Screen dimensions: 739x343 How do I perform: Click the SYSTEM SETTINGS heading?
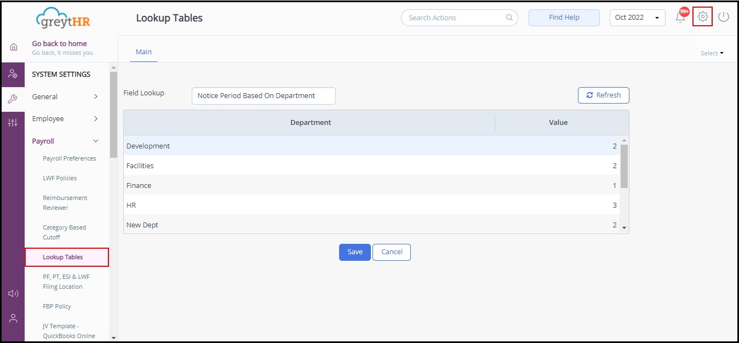61,74
